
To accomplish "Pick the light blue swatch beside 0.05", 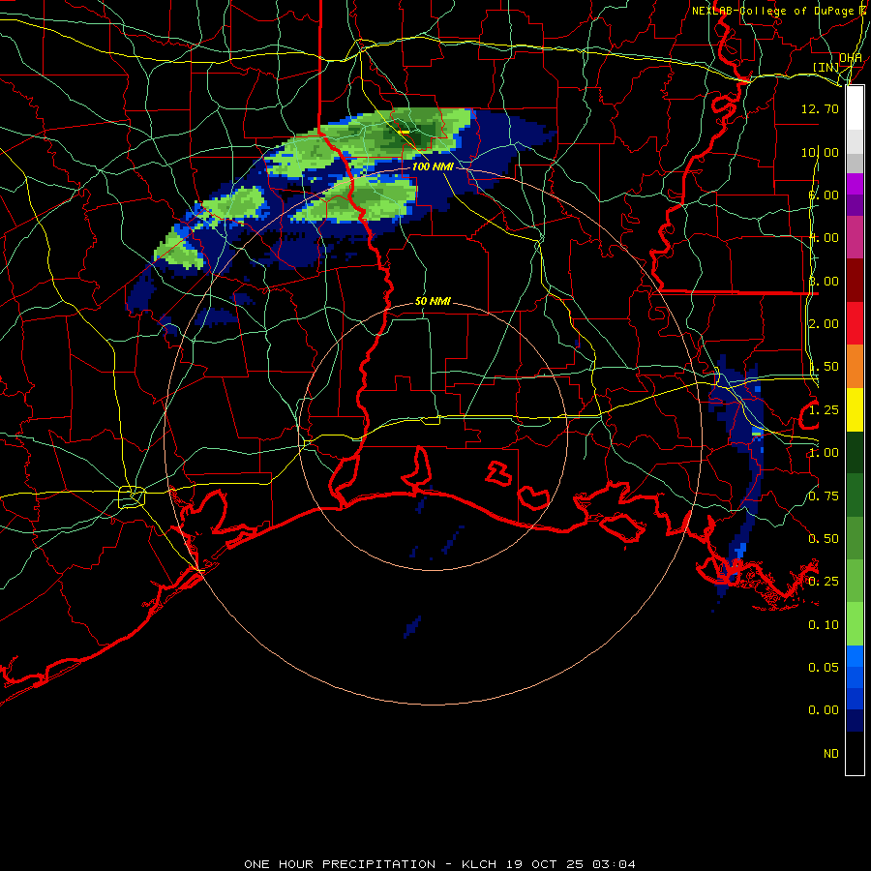I will click(855, 656).
